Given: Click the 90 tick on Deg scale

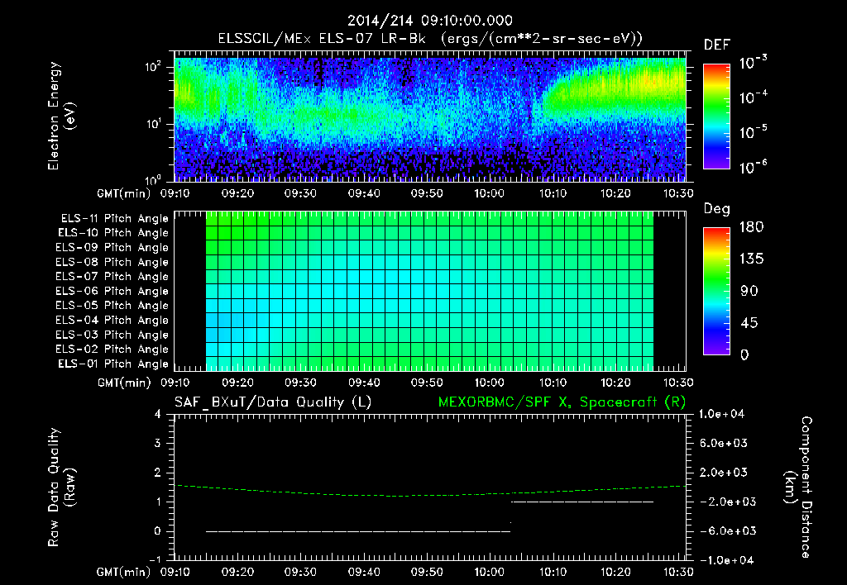Looking at the screenshot, I should [749, 292].
